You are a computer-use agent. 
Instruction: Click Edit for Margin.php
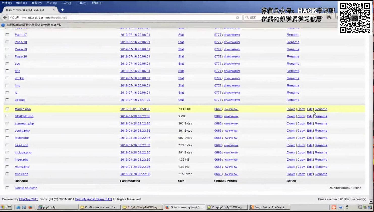click(x=310, y=109)
